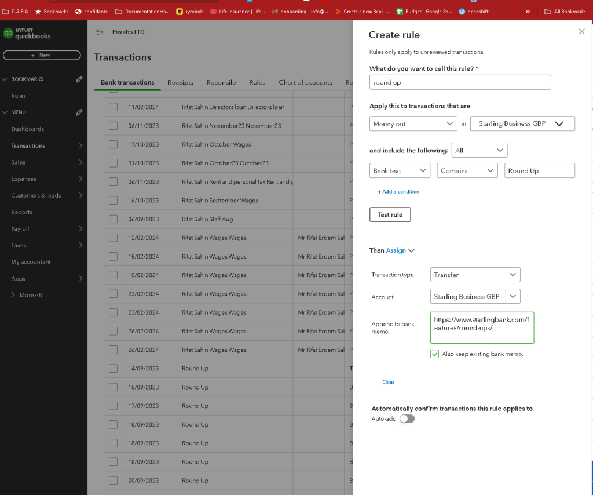Screen dimensions: 593x495
Task: Open the All Bookmarks folder
Action: tap(565, 12)
